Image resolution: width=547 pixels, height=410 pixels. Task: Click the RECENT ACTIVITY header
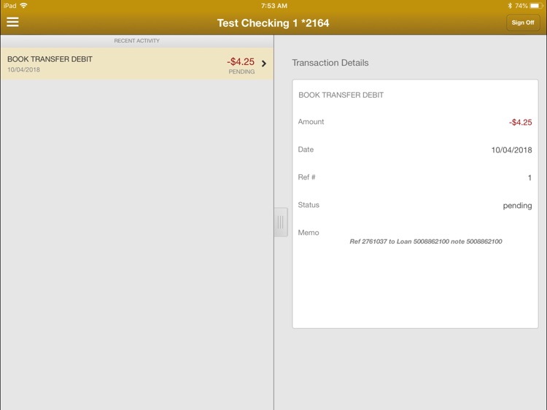pos(137,41)
